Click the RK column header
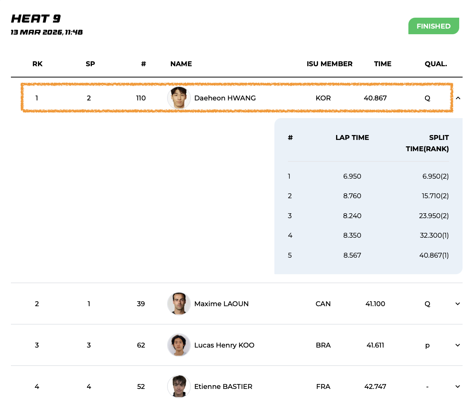Image resolution: width=472 pixels, height=413 pixels. pos(37,64)
